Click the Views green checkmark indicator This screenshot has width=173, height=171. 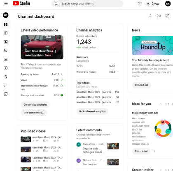[x=62, y=80]
